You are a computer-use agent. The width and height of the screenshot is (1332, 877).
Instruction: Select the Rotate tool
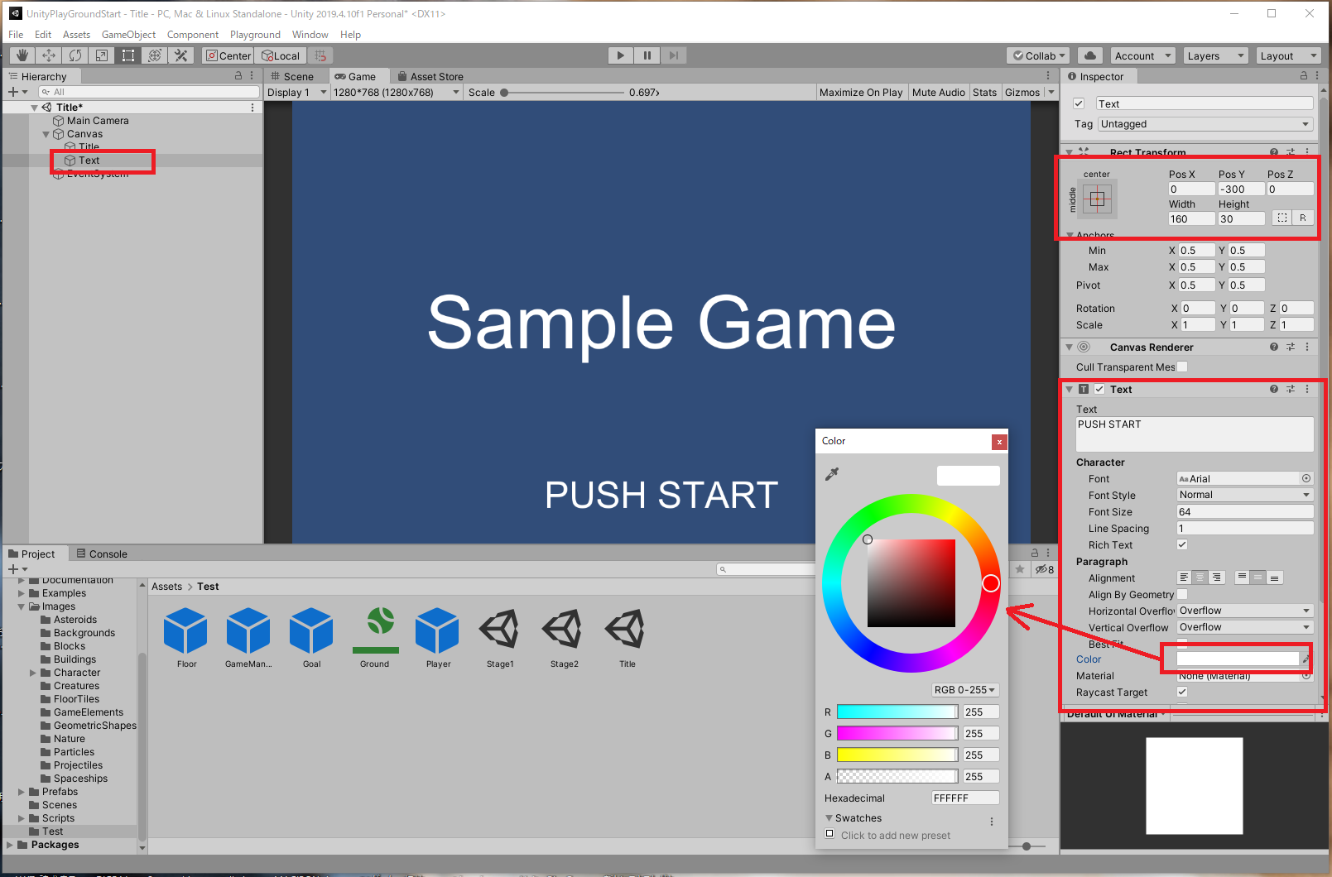(75, 55)
